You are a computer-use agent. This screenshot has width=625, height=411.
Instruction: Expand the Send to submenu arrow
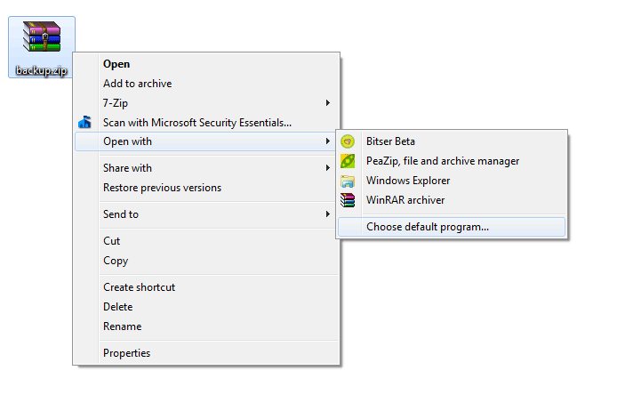(328, 214)
